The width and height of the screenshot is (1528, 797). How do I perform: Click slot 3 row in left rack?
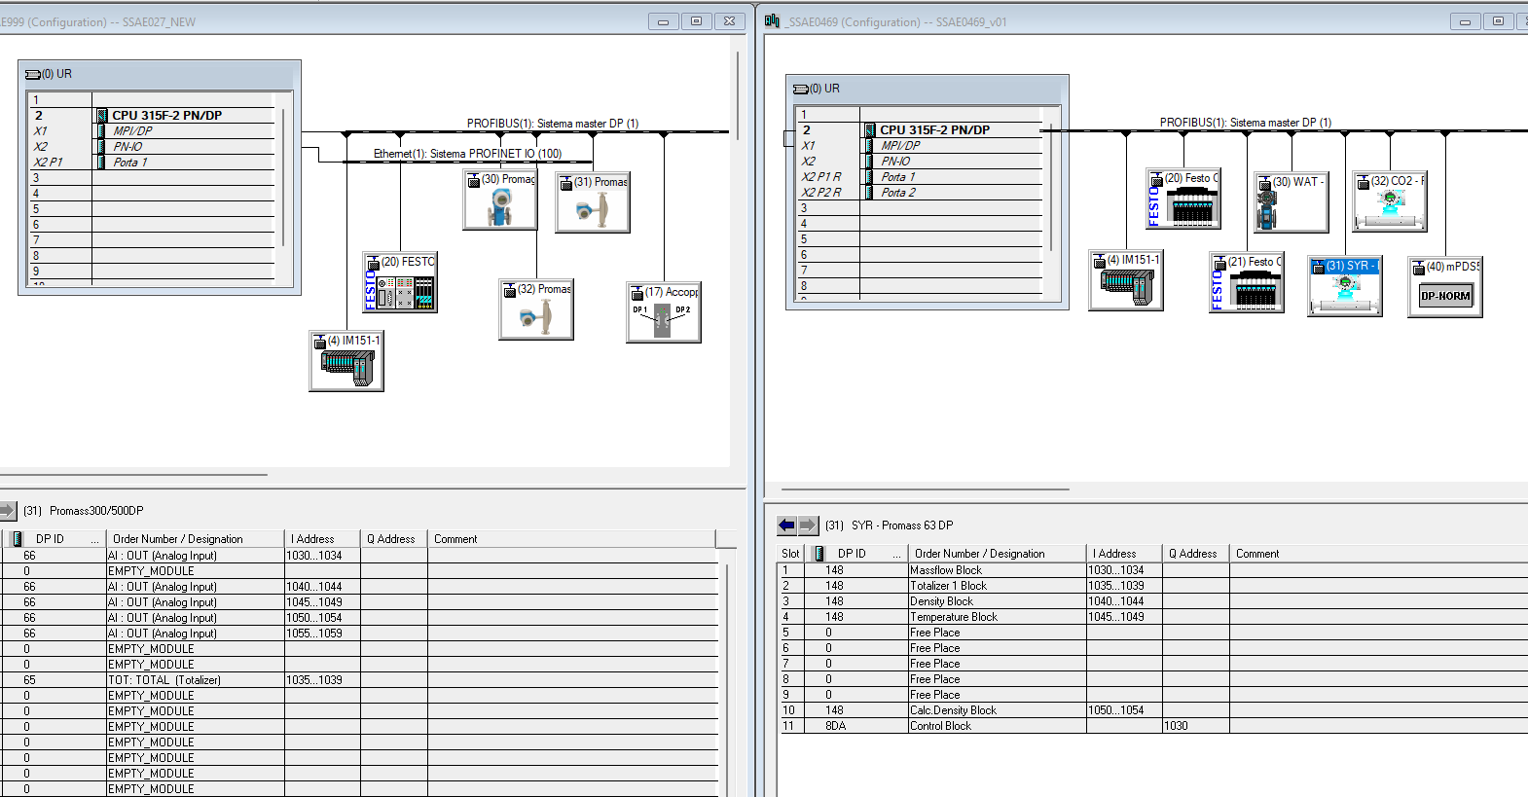click(x=153, y=177)
